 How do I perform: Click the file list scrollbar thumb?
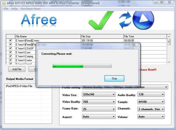[x=169, y=42]
